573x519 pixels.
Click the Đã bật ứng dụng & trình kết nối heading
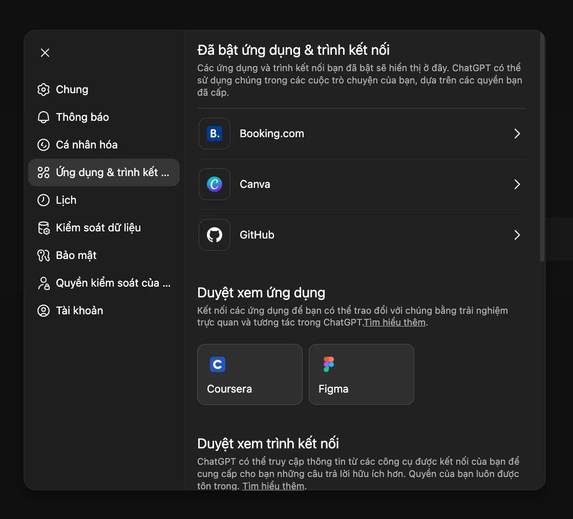(293, 50)
